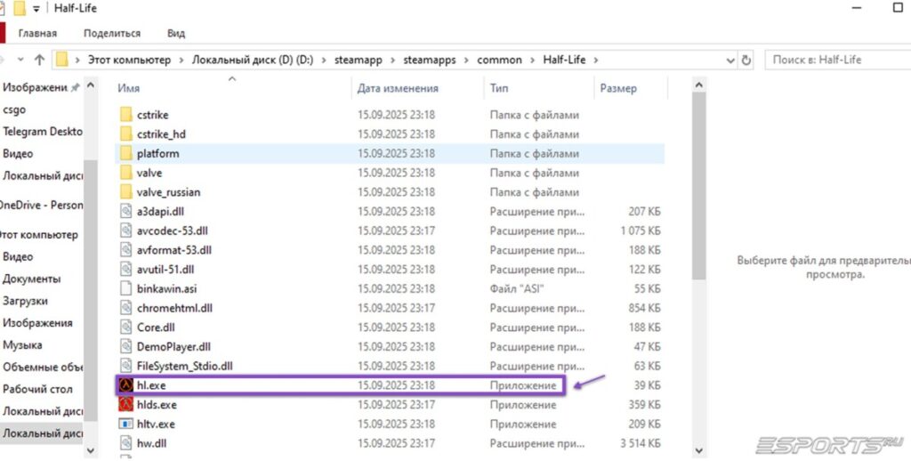Open Музыка in navigation pane

(22, 345)
